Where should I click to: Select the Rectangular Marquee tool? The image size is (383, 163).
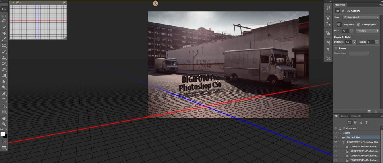point(4,15)
